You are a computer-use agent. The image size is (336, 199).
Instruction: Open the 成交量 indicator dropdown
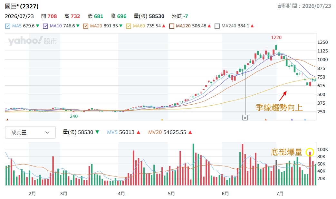pos(30,132)
